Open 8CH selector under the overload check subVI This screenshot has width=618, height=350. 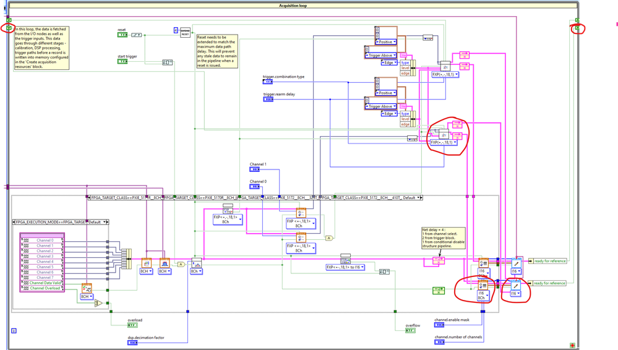[x=87, y=296]
